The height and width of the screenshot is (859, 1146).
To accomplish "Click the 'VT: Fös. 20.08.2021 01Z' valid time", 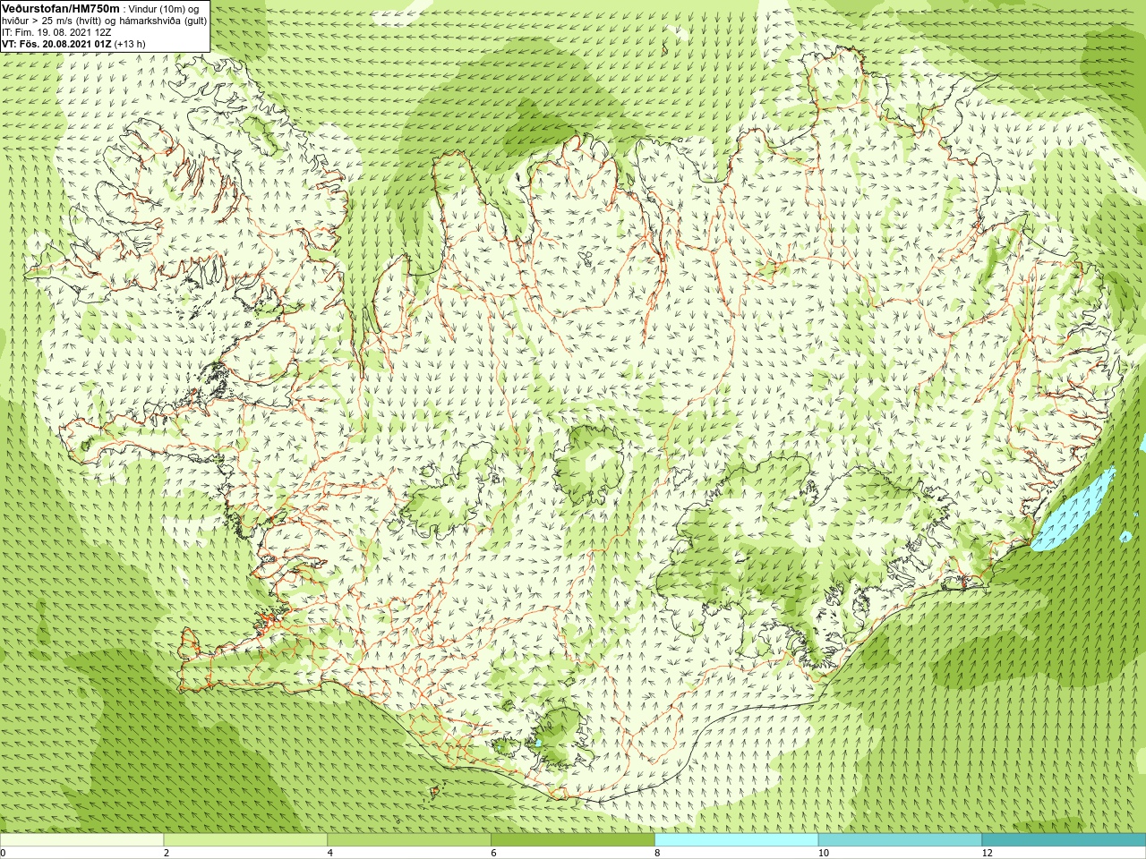I will [x=56, y=44].
